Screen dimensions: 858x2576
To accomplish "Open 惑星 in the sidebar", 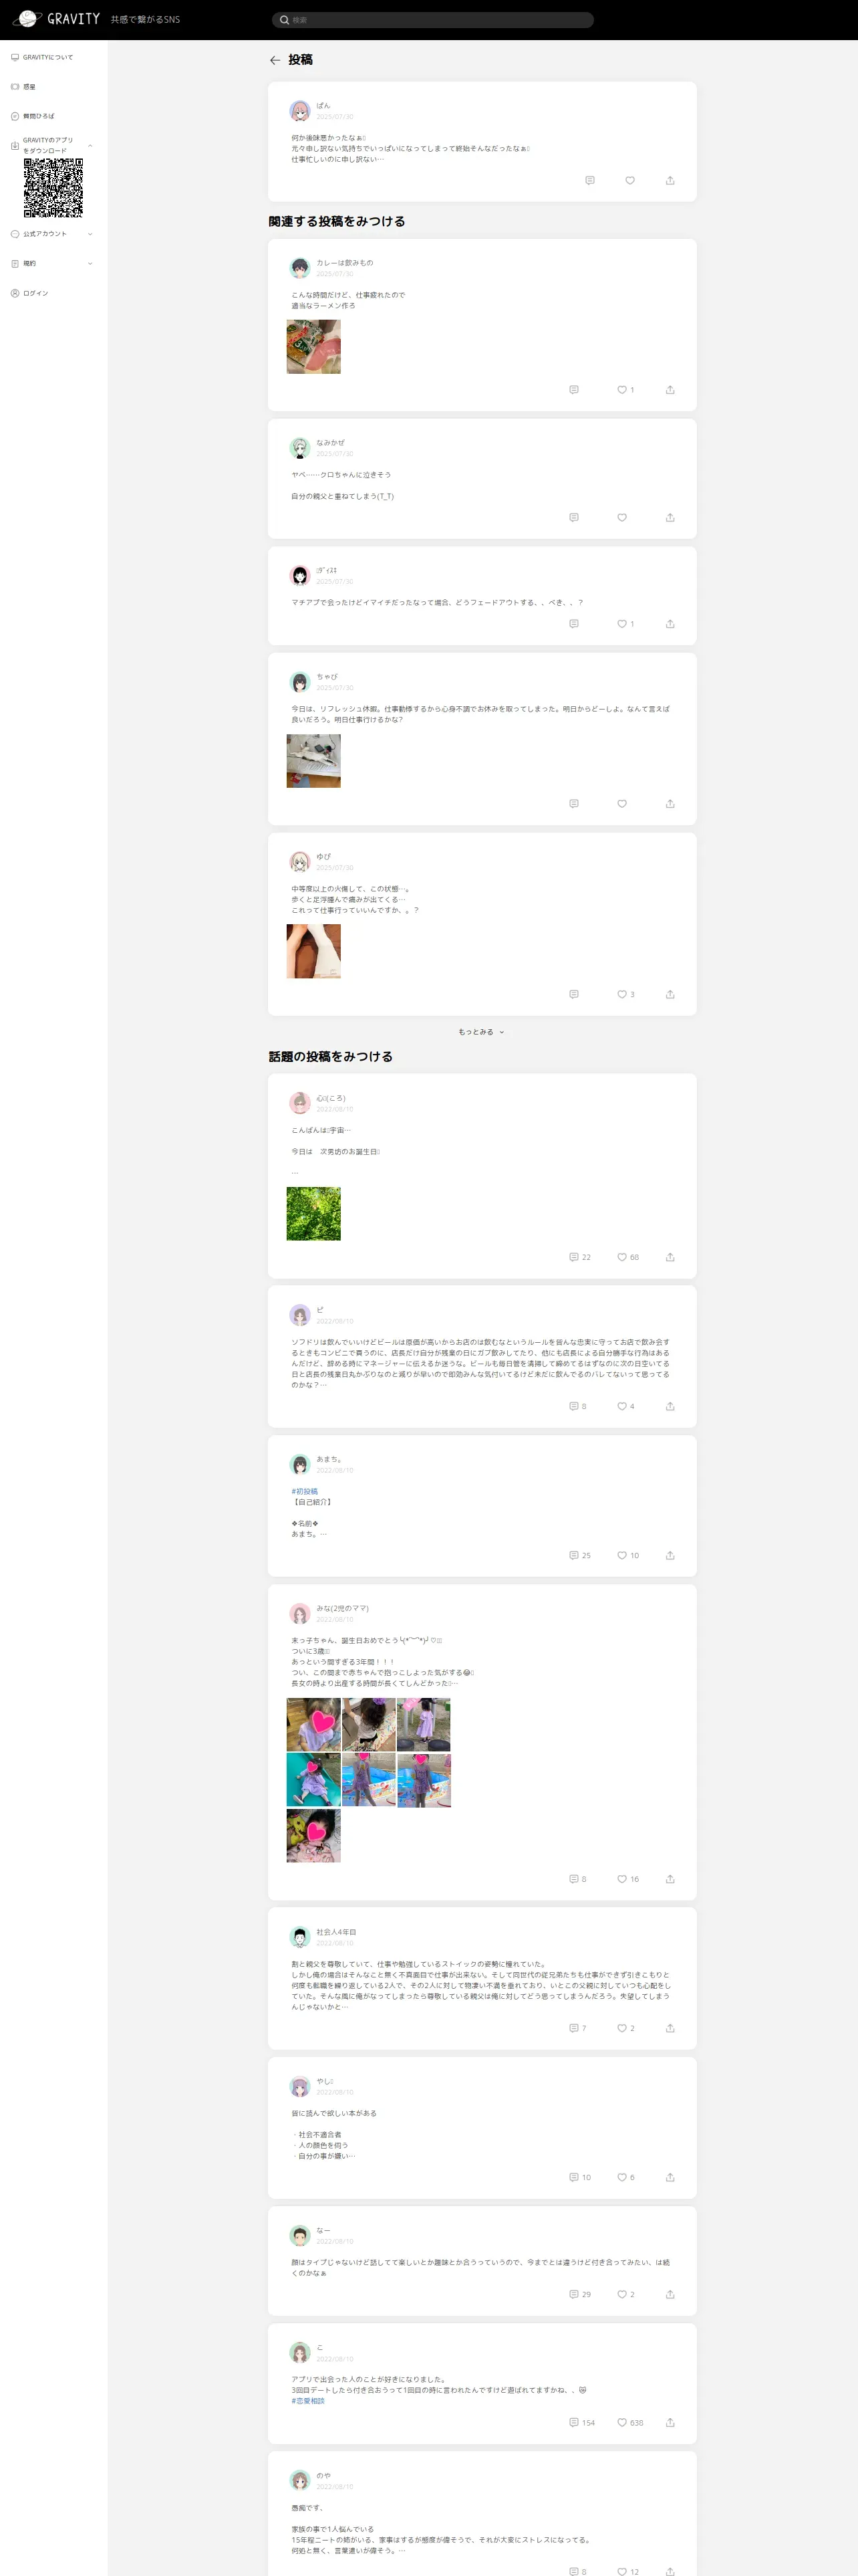I will pyautogui.click(x=29, y=87).
